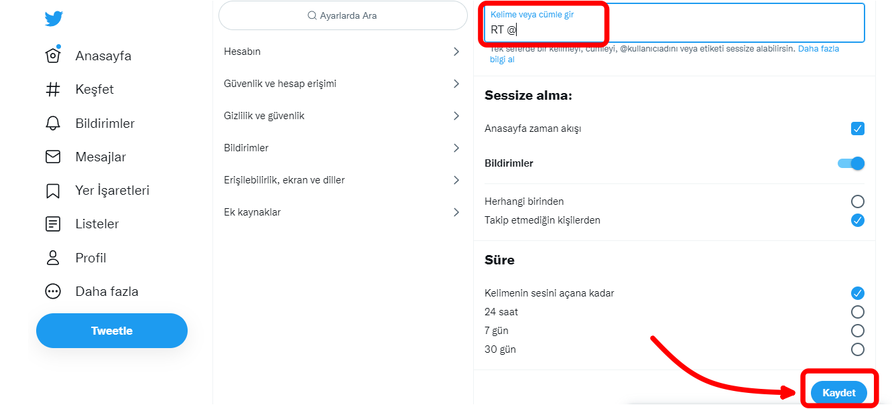The width and height of the screenshot is (892, 409).
Task: Uncheck the Anasayfa zaman akışı checkbox
Action: pyautogui.click(x=857, y=129)
